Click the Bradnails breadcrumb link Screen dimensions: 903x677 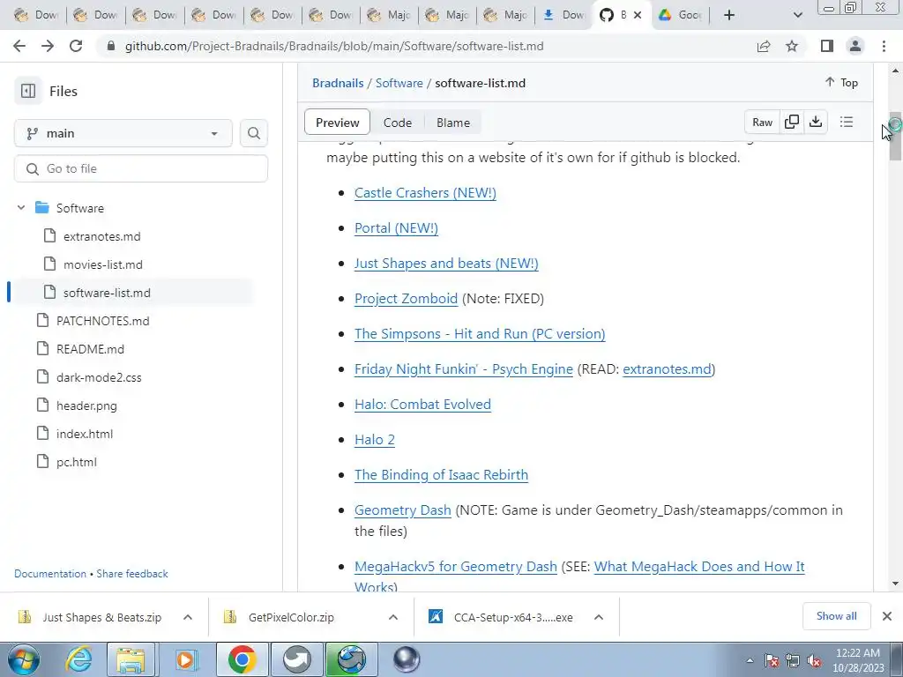338,83
